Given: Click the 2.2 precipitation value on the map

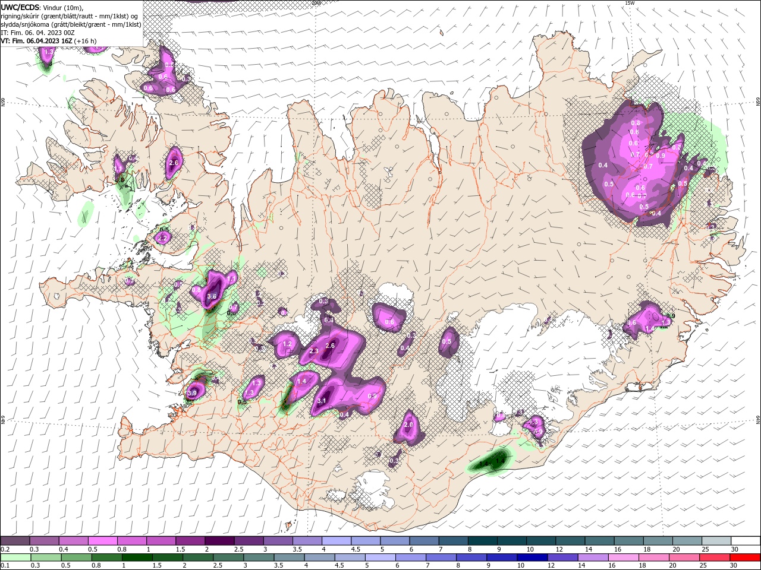Looking at the screenshot, I should (163, 238).
